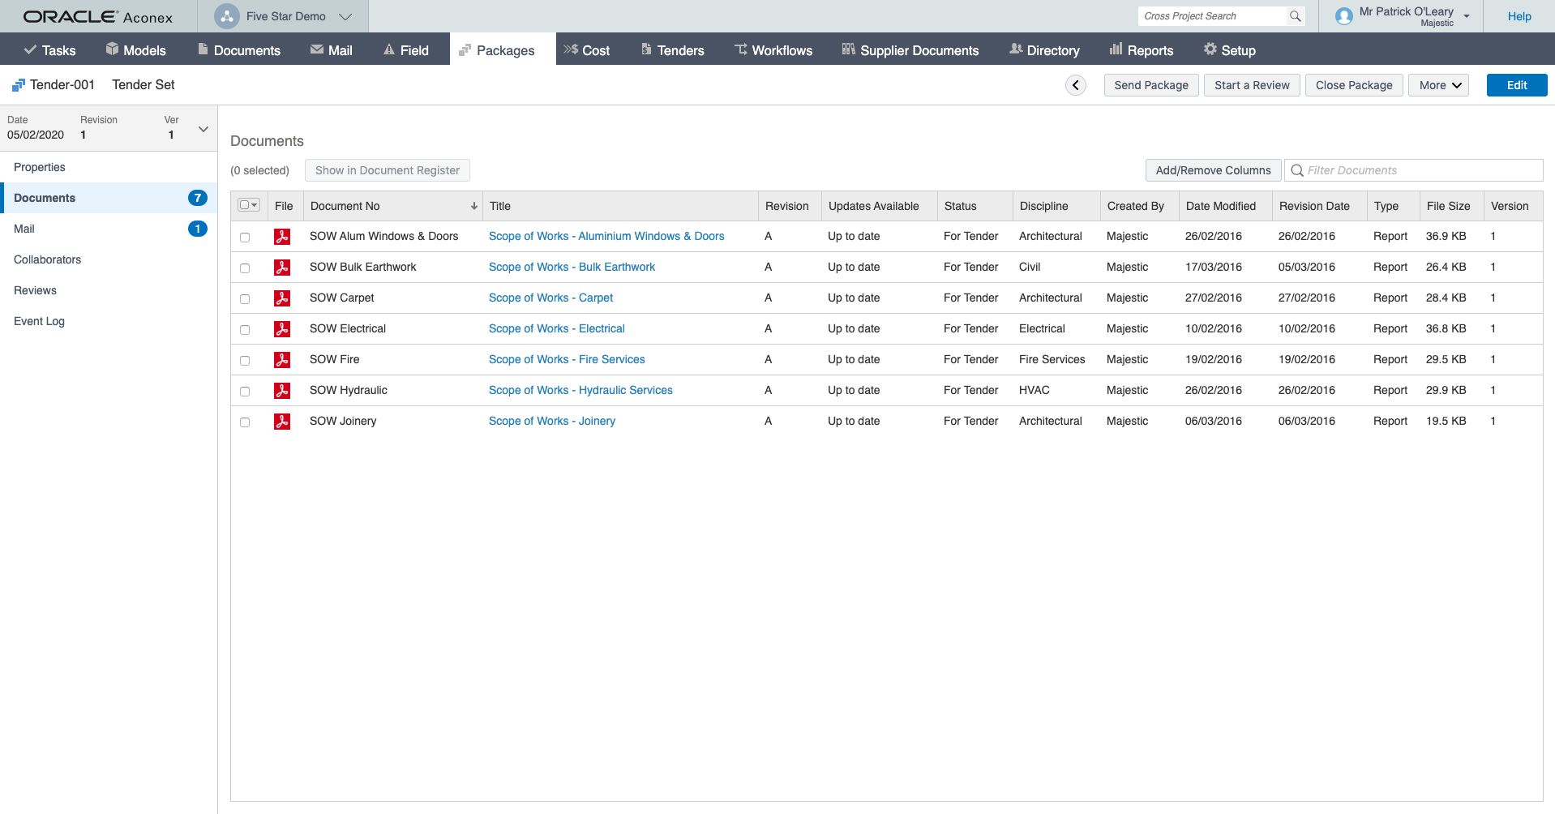Screen dimensions: 1555x814
Task: Select the SOW Carpet document checkbox
Action: [x=246, y=298]
